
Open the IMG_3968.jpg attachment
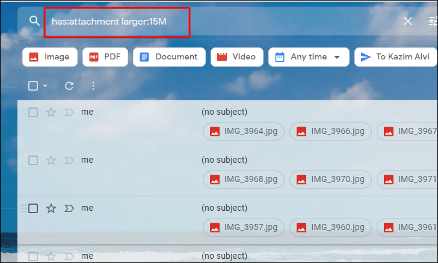pos(244,180)
